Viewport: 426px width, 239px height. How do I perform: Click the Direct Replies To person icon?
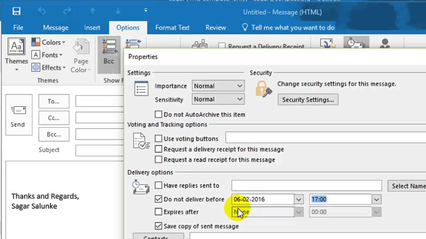point(385,43)
